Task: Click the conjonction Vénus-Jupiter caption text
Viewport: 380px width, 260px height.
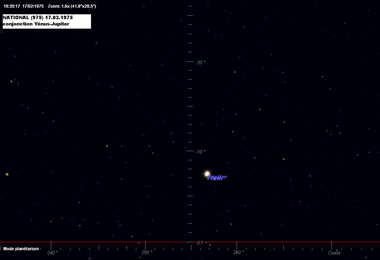Action: 36,24
